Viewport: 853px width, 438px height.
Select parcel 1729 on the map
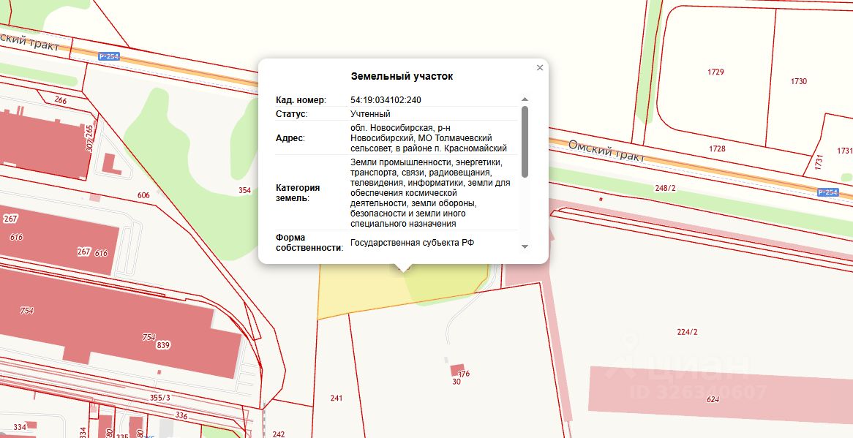[x=715, y=72]
